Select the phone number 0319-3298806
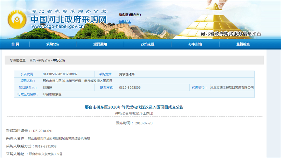The height and width of the screenshot is (158, 281). coord(130,88)
